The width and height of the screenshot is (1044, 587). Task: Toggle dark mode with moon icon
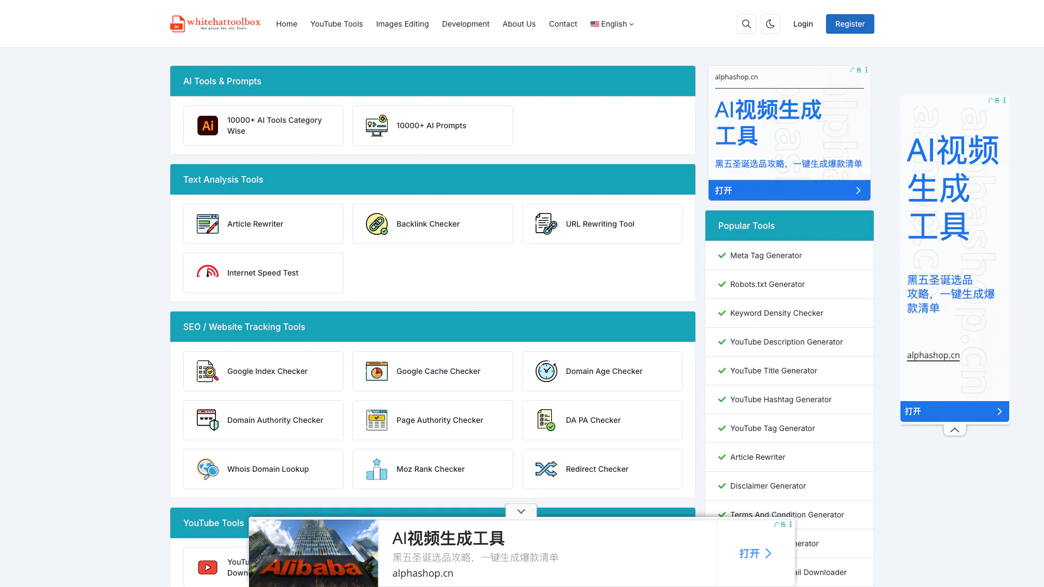click(770, 24)
